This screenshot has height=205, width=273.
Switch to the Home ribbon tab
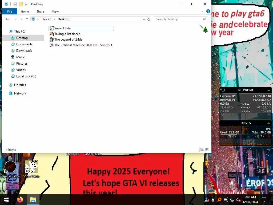coord(25,11)
